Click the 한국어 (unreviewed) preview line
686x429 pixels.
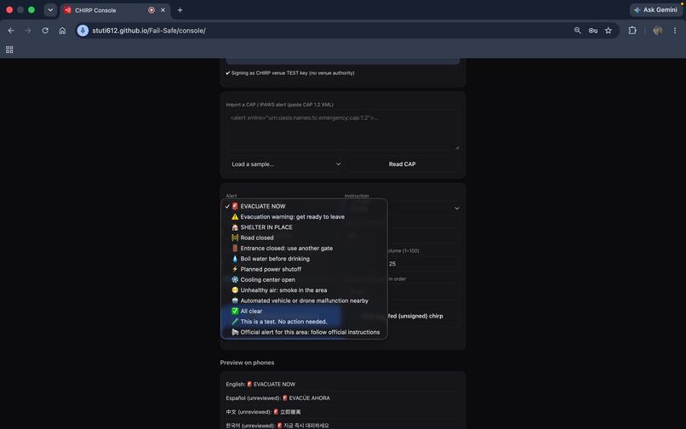277,426
